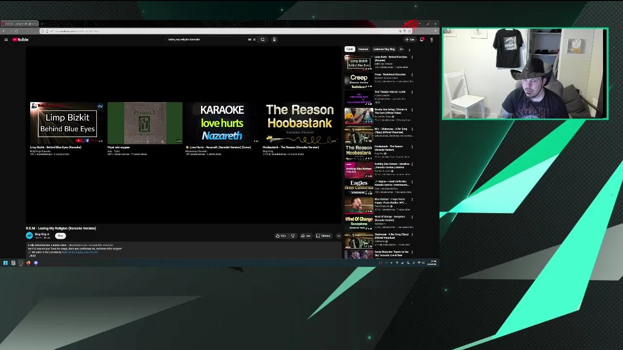623x350 pixels.
Task: Click the Create (Luo) button
Action: (410, 39)
